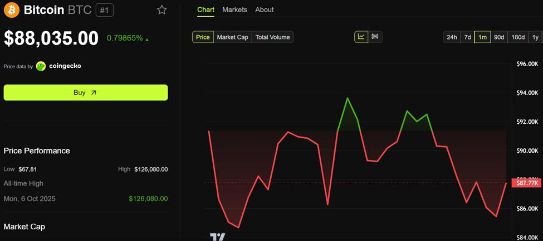Screen dimensions: 543x241
Task: Switch to candlestick chart view icon
Action: pos(375,37)
